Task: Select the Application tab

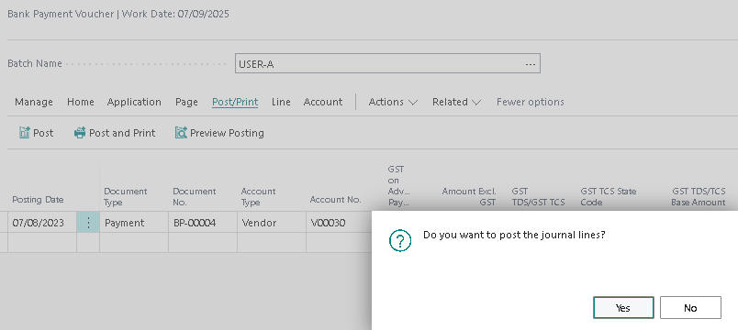Action: [x=134, y=102]
